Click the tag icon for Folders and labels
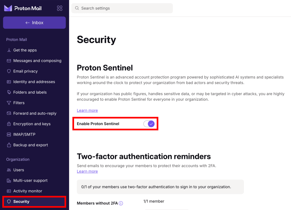The image size is (291, 210). point(9,92)
